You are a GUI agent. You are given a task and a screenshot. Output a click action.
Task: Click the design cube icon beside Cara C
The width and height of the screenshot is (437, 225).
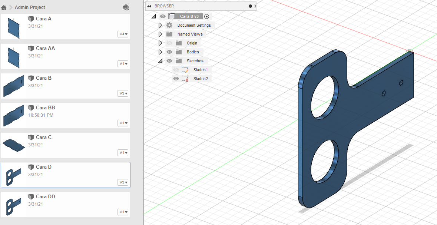point(31,137)
